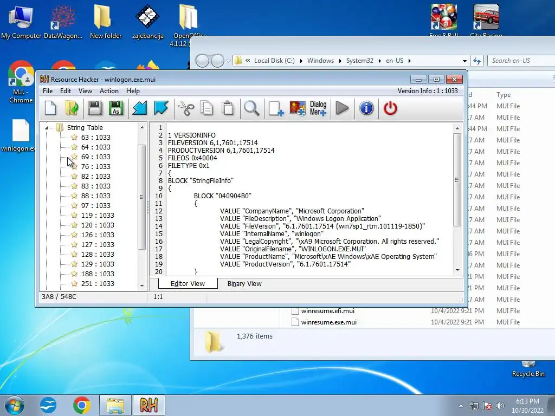
Task: Compile script with the play arrow icon
Action: click(x=342, y=108)
